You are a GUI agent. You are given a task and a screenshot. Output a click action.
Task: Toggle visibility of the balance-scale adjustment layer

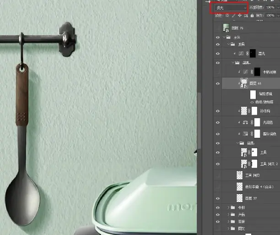[218, 122]
